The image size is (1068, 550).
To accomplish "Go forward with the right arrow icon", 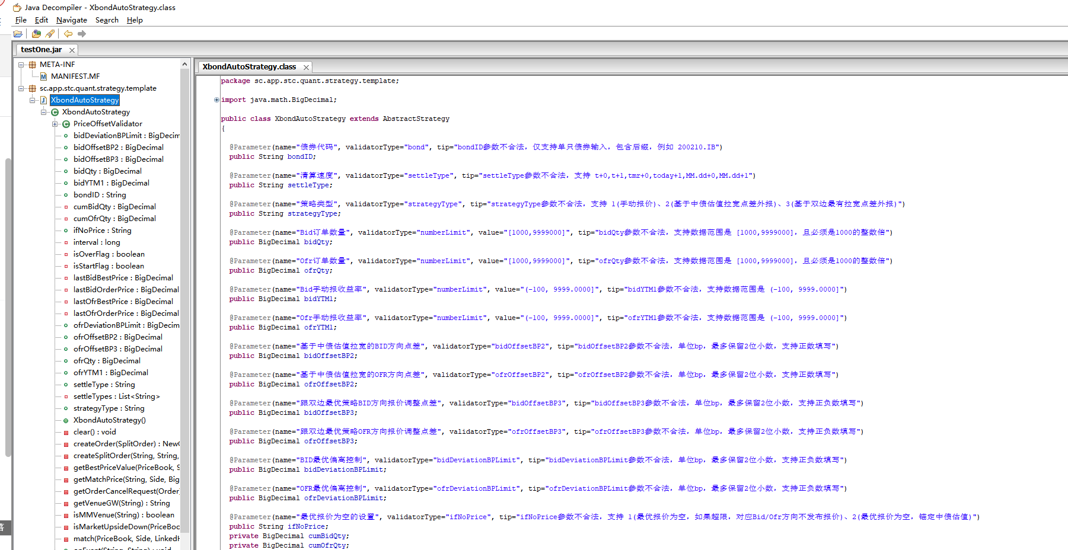I will click(82, 34).
